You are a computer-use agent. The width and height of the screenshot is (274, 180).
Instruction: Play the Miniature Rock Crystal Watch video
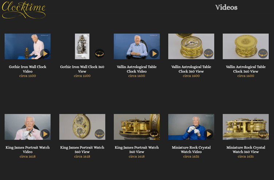coord(208,134)
